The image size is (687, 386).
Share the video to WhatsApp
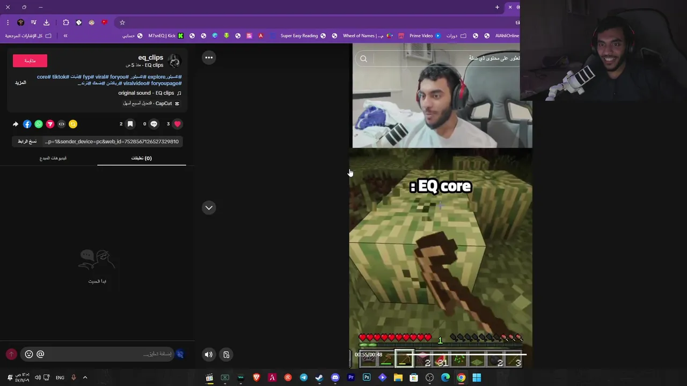pos(39,124)
